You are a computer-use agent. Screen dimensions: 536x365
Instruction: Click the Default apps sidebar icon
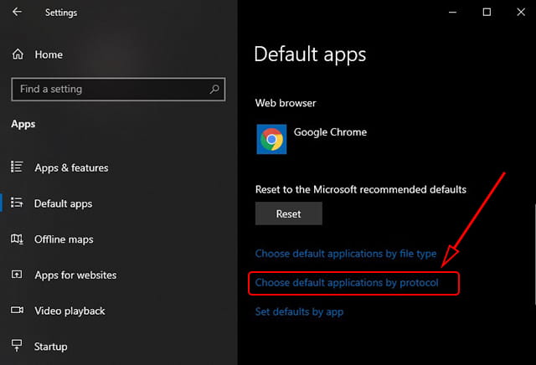(x=17, y=203)
